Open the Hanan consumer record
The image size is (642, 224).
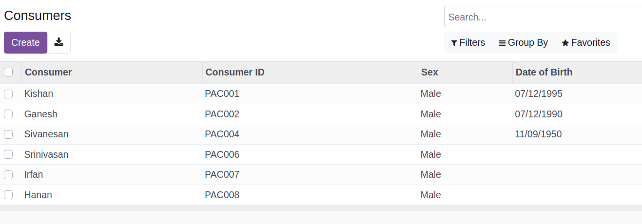[38, 195]
